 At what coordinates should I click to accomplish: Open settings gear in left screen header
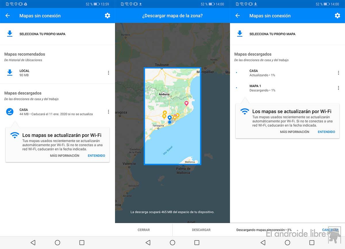coord(107,16)
